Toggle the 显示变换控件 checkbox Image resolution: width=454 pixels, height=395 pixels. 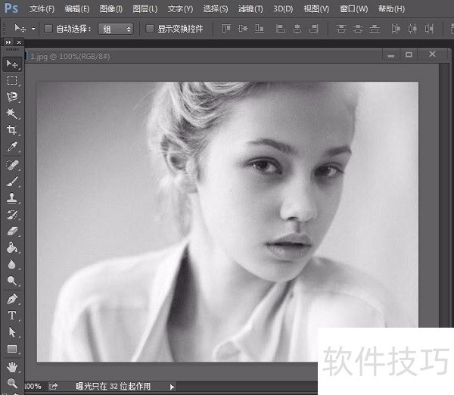pyautogui.click(x=150, y=29)
